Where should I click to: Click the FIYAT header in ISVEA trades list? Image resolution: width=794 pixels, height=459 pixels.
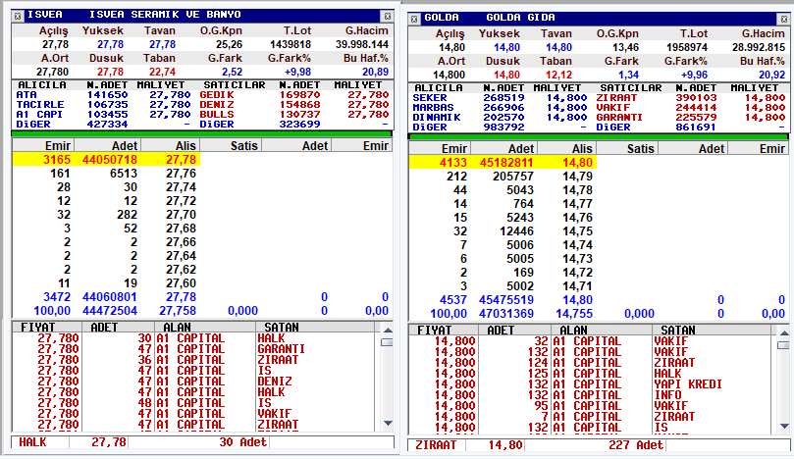click(46, 327)
